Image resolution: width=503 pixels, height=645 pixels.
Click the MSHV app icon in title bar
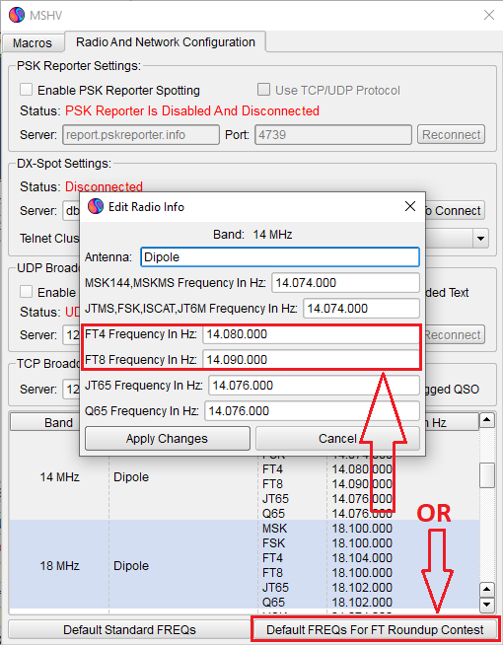pyautogui.click(x=17, y=15)
